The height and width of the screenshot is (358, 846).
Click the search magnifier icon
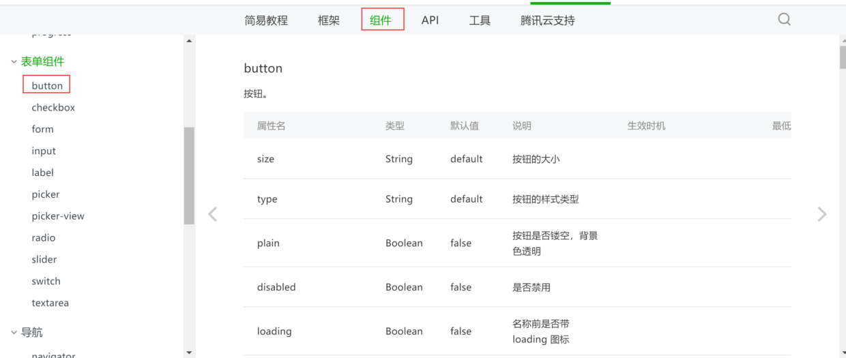pyautogui.click(x=784, y=19)
